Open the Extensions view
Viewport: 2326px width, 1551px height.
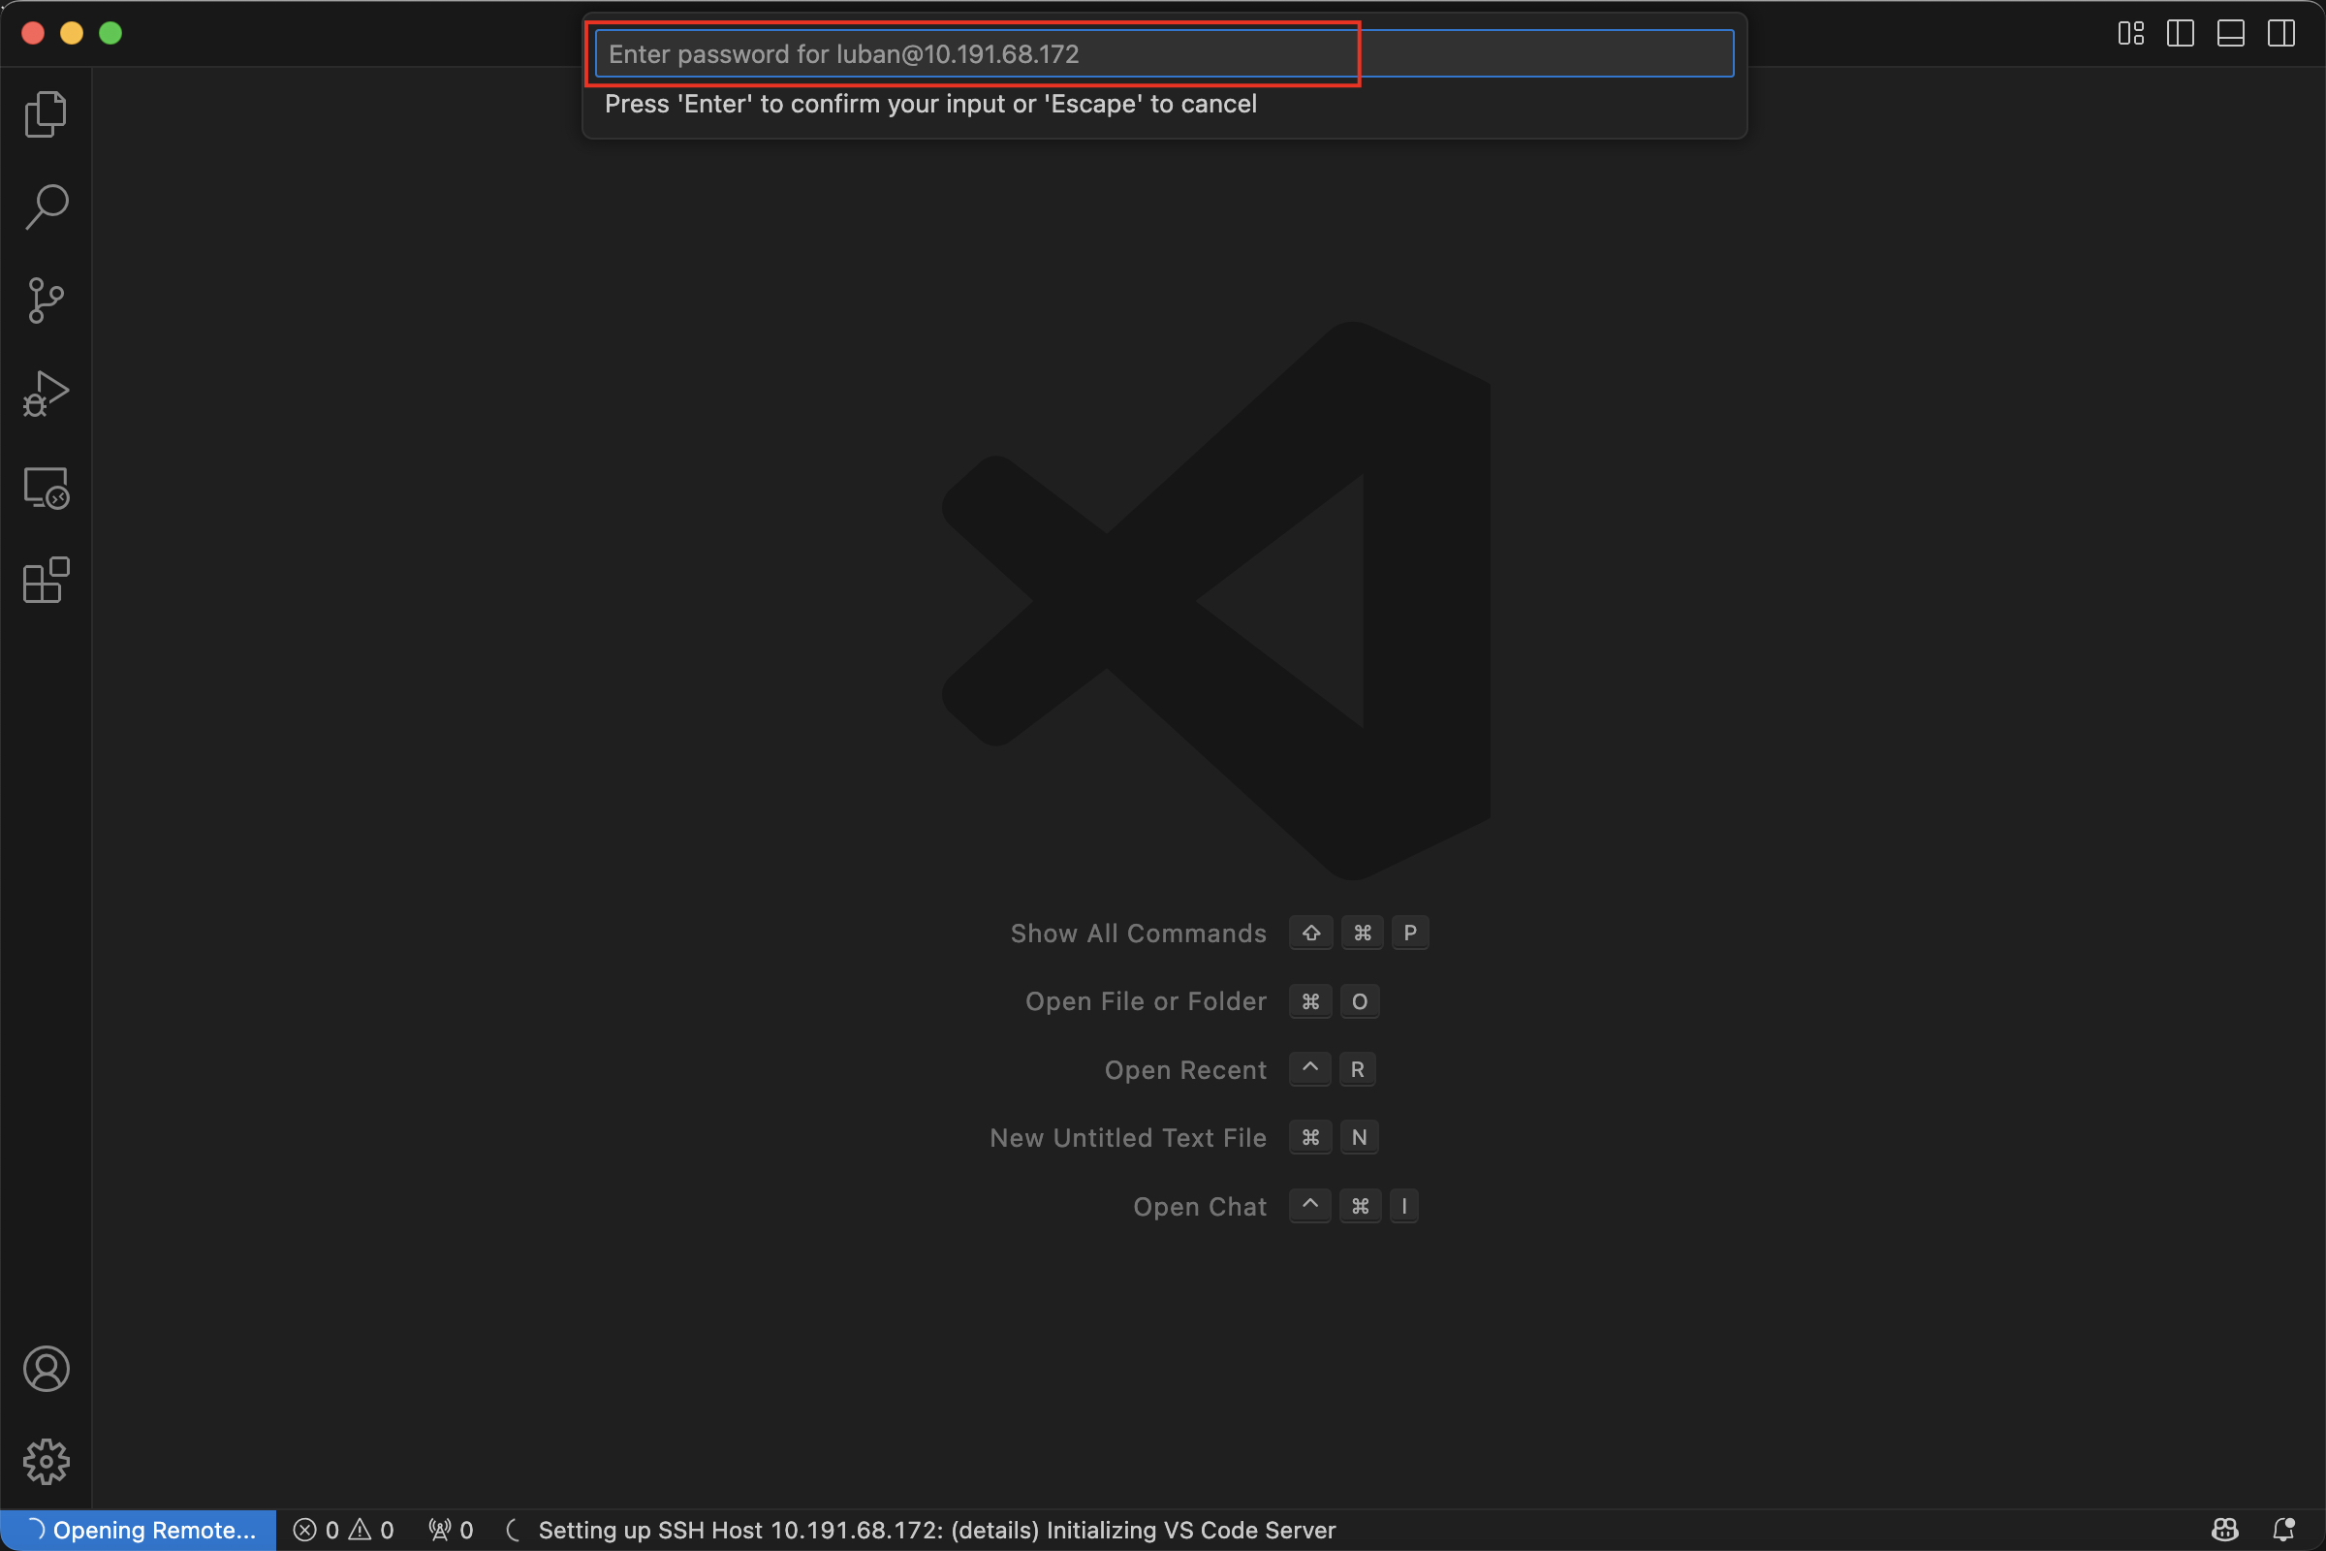pos(46,580)
